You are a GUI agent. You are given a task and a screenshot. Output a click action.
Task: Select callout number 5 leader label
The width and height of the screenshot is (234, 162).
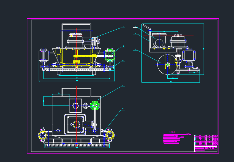pyautogui.click(x=123, y=109)
